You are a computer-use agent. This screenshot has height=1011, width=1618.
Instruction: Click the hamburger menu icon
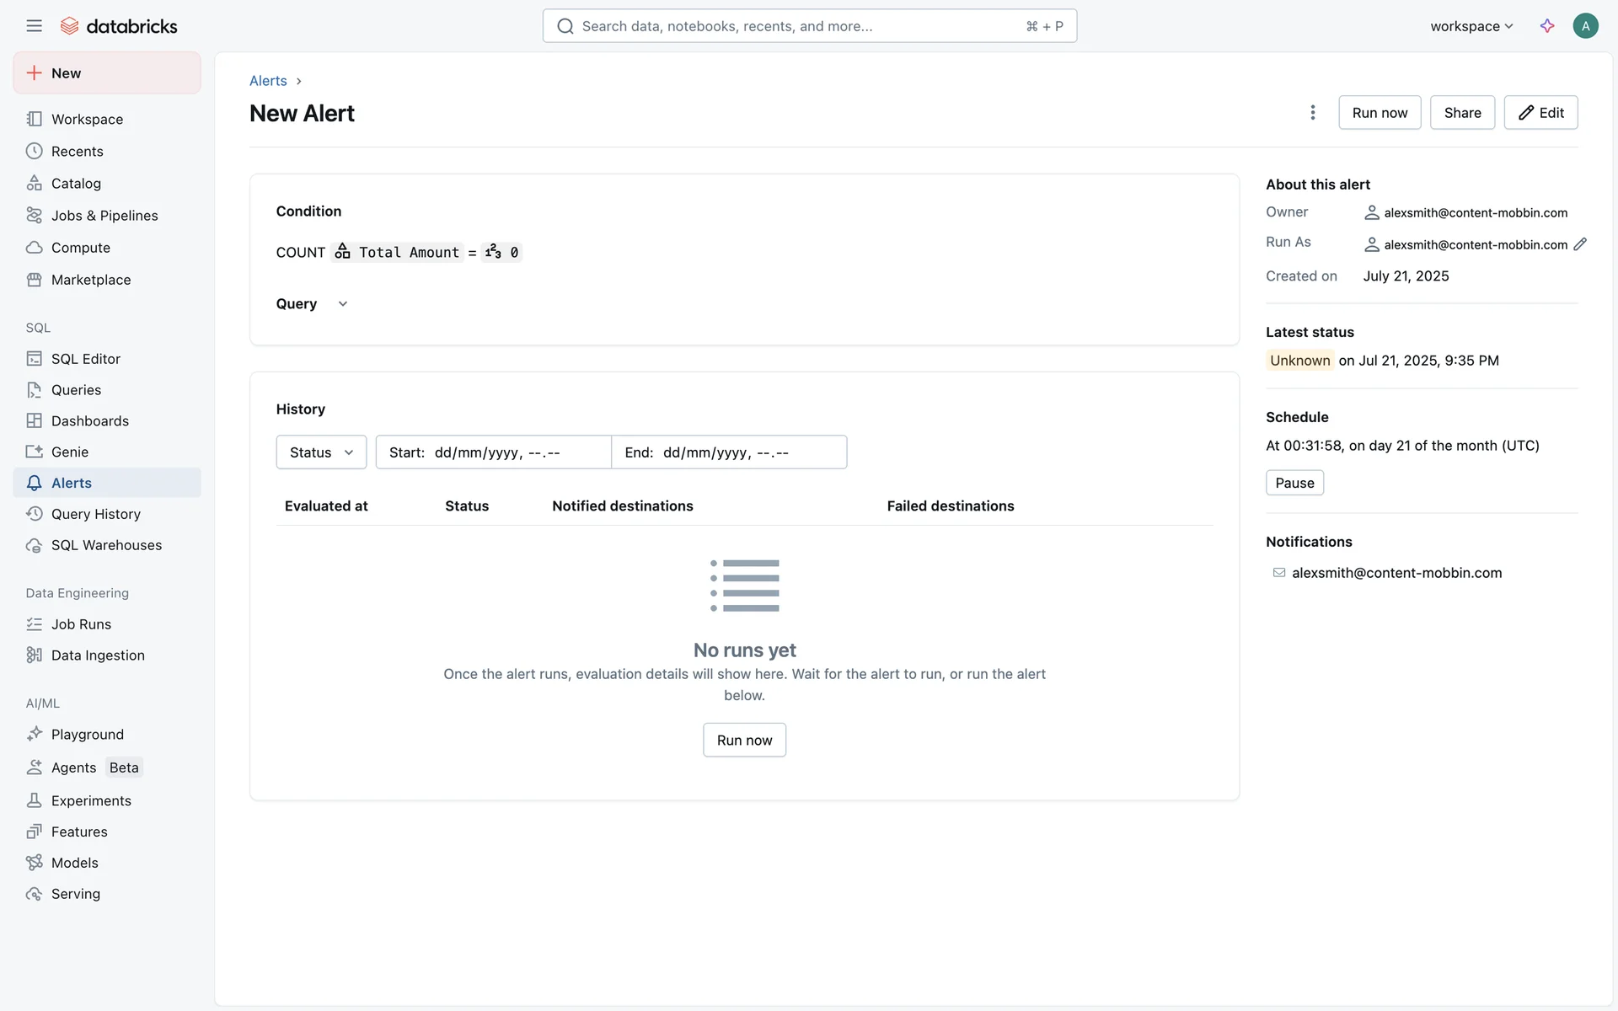point(34,26)
